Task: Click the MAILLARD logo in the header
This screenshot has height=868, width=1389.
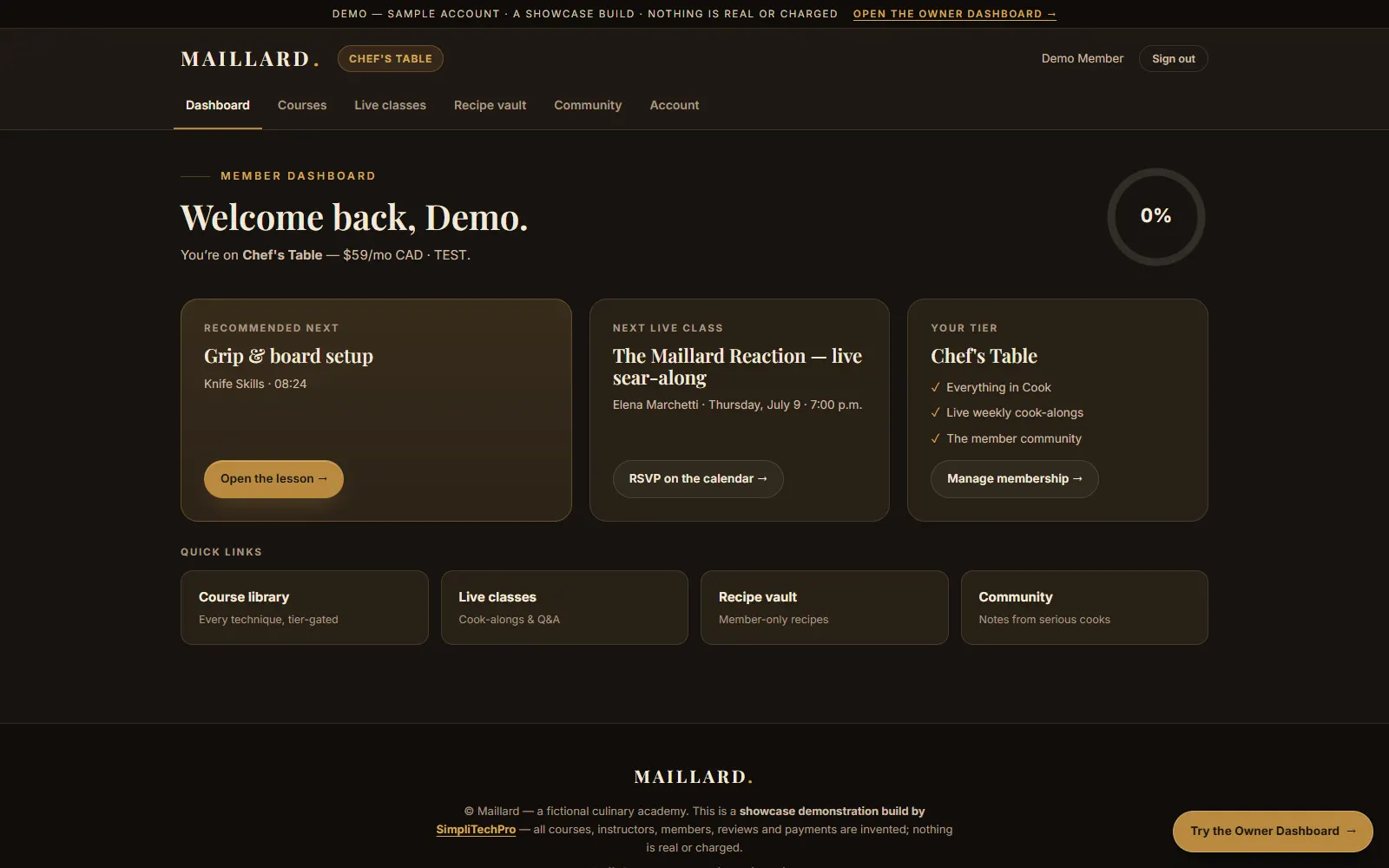Action: coord(250,59)
